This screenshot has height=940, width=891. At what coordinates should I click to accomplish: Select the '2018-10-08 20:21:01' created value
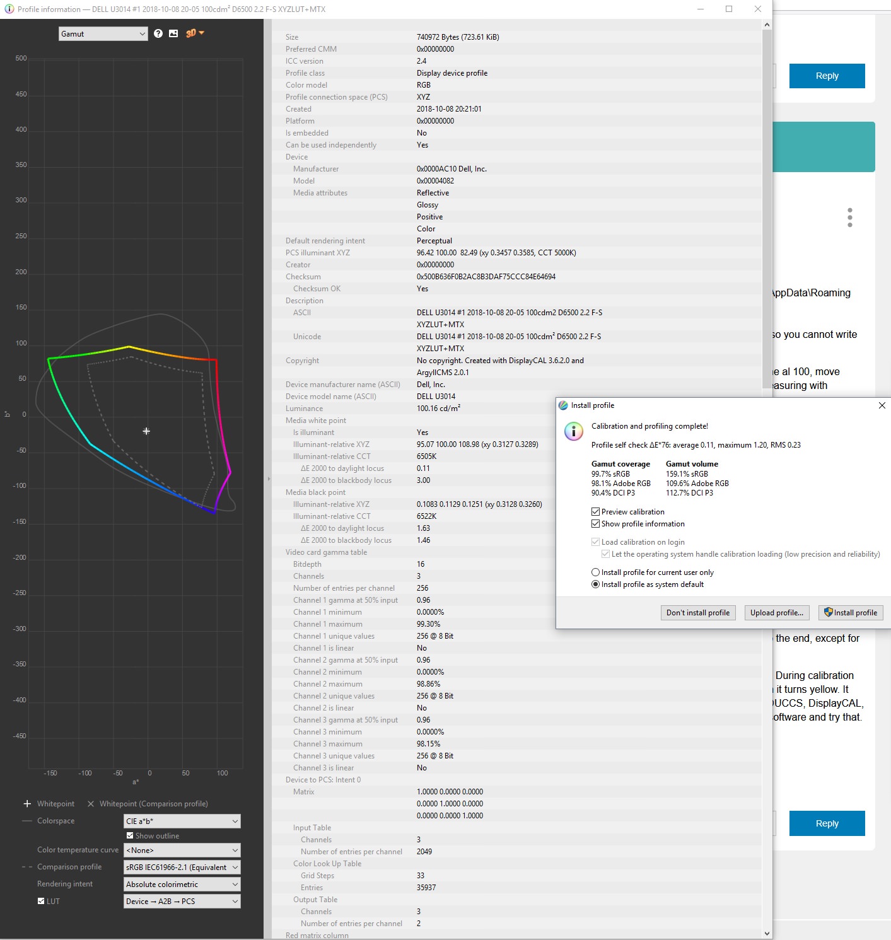tap(449, 109)
